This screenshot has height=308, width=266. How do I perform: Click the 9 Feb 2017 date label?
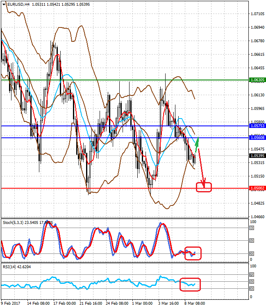coord(10,303)
